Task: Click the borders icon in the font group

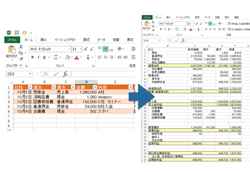Action: click(56, 57)
